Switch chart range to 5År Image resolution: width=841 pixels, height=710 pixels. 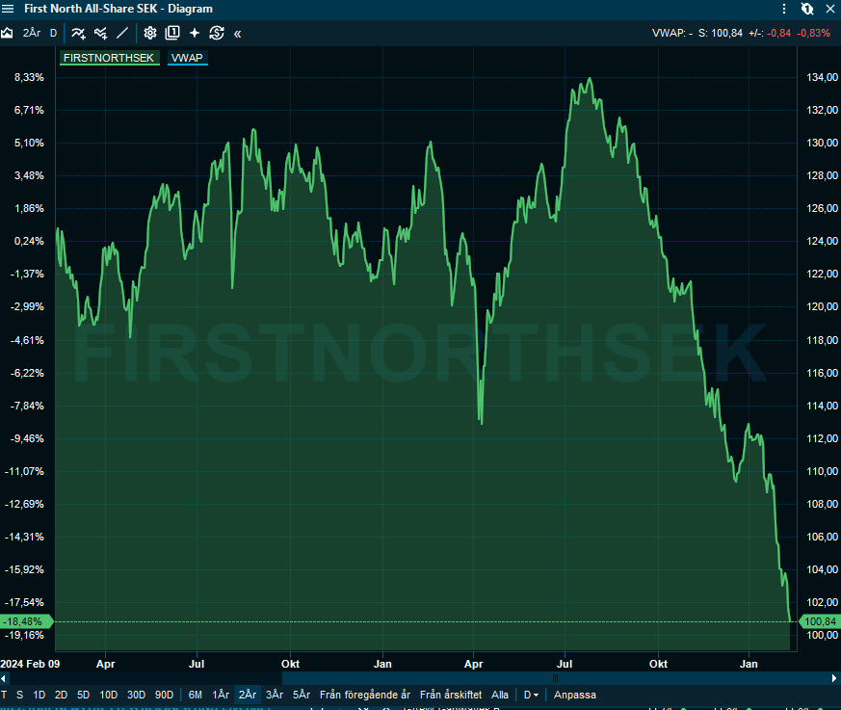point(302,695)
